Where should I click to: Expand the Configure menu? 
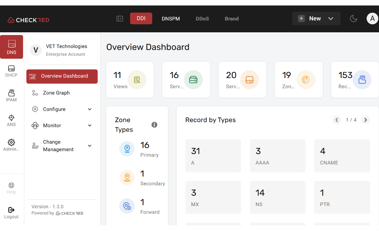coord(62,109)
